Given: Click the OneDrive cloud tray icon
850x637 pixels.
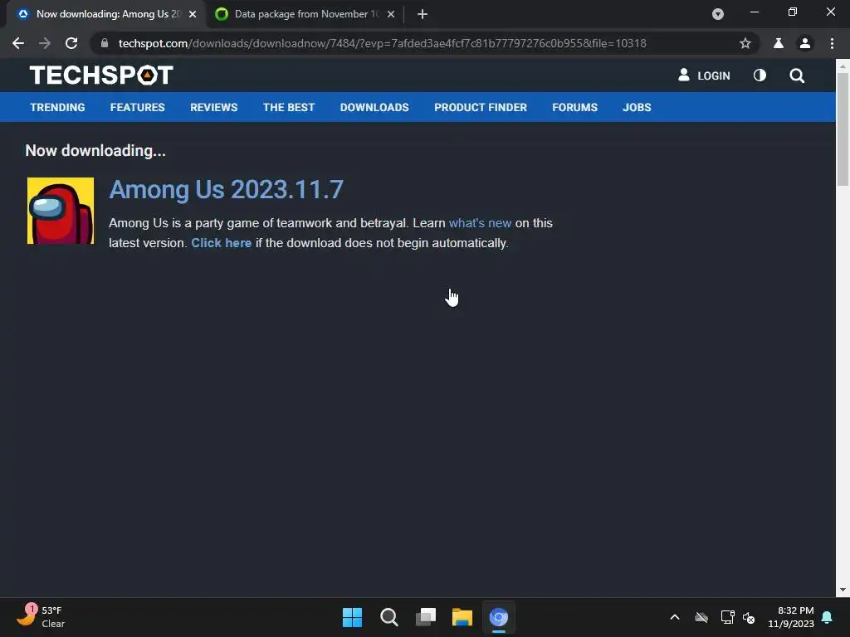Looking at the screenshot, I should click(701, 617).
